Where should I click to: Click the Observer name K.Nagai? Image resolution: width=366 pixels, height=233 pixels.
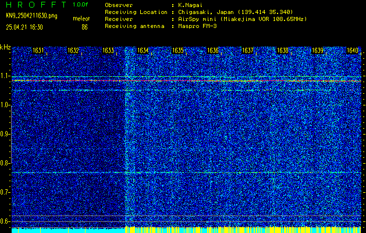(190, 5)
